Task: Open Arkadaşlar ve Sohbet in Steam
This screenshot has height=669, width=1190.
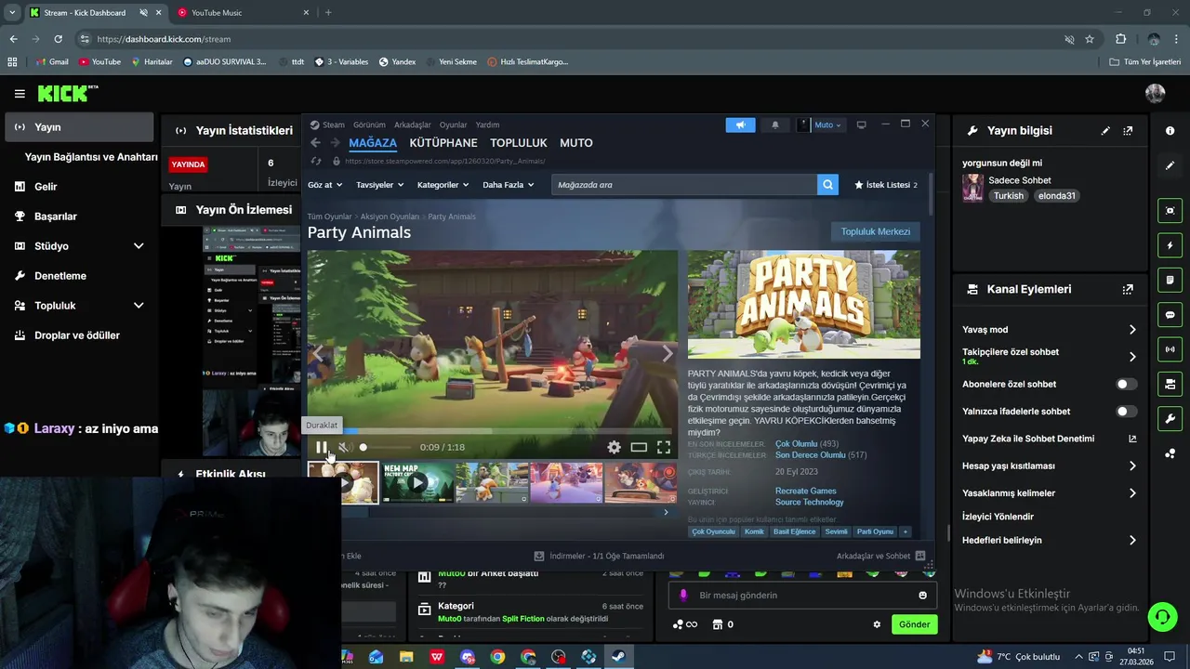Action: 880,556
